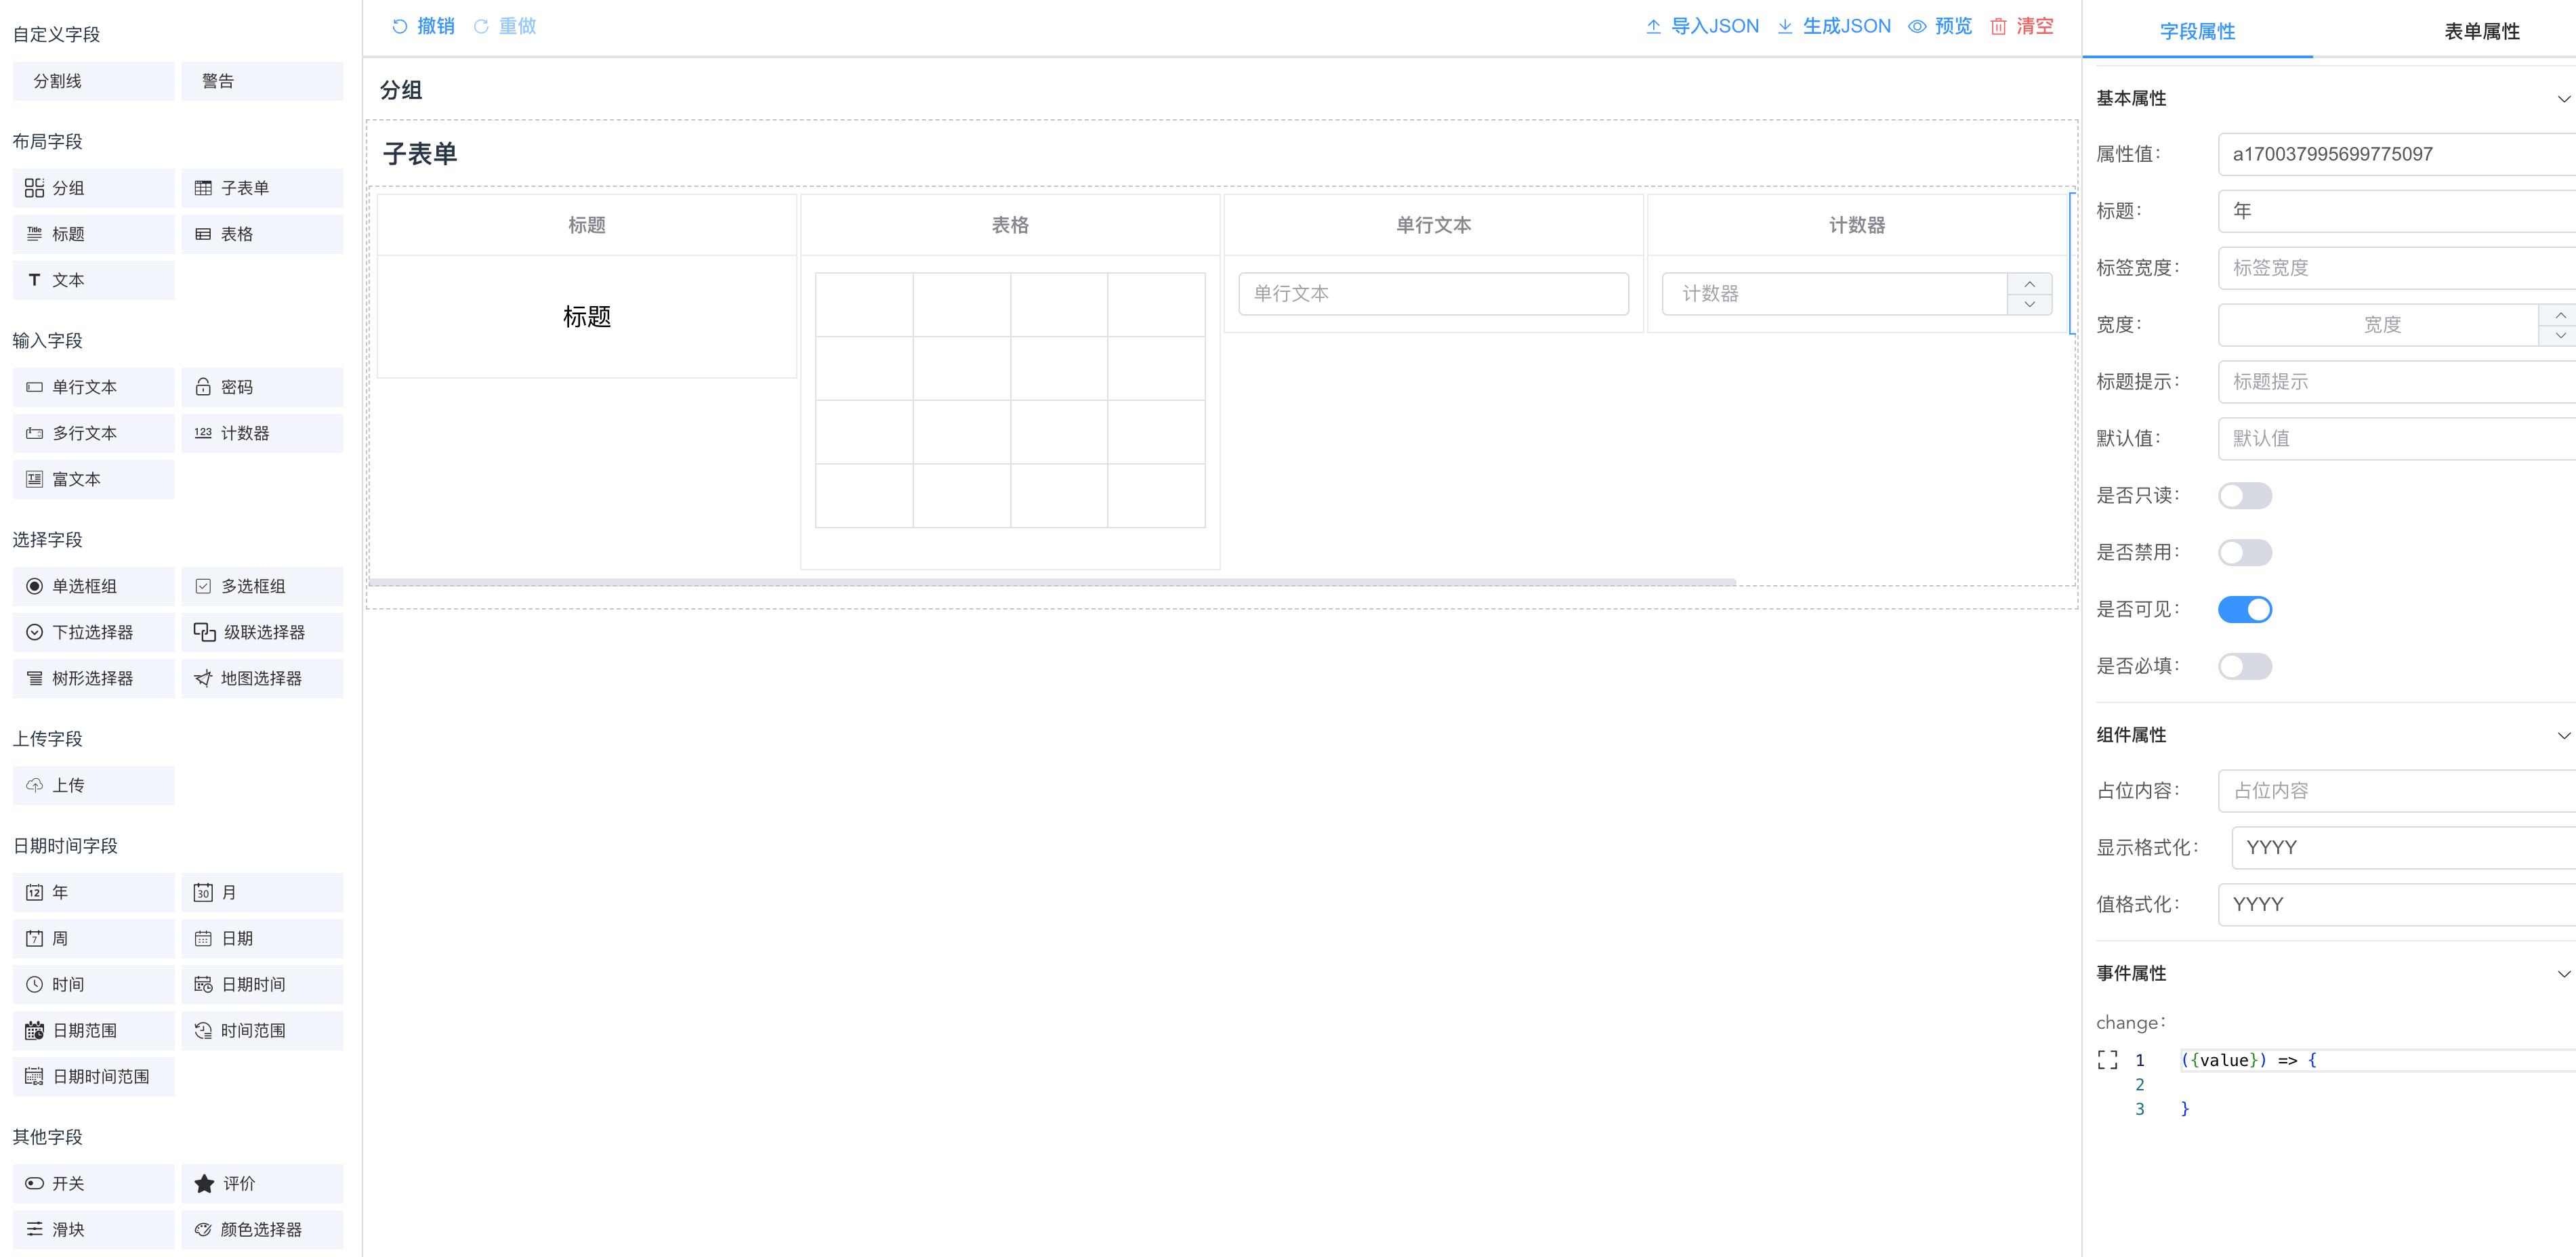Click the 显示格式化 YYYY input
The height and width of the screenshot is (1257, 2576).
click(x=2403, y=847)
